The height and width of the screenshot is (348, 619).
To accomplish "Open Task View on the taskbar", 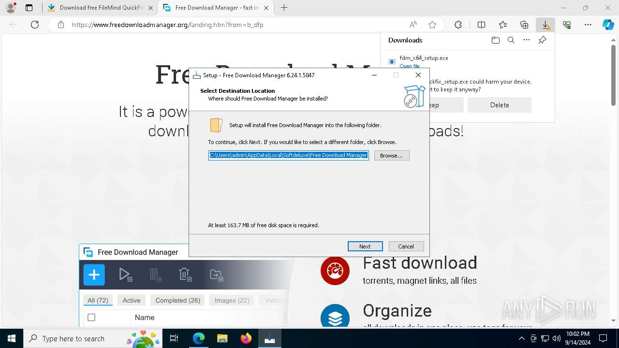I will pyautogui.click(x=174, y=338).
